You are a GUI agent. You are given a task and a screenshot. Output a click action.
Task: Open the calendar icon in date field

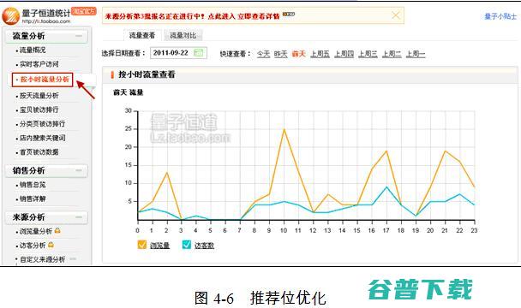click(x=198, y=52)
